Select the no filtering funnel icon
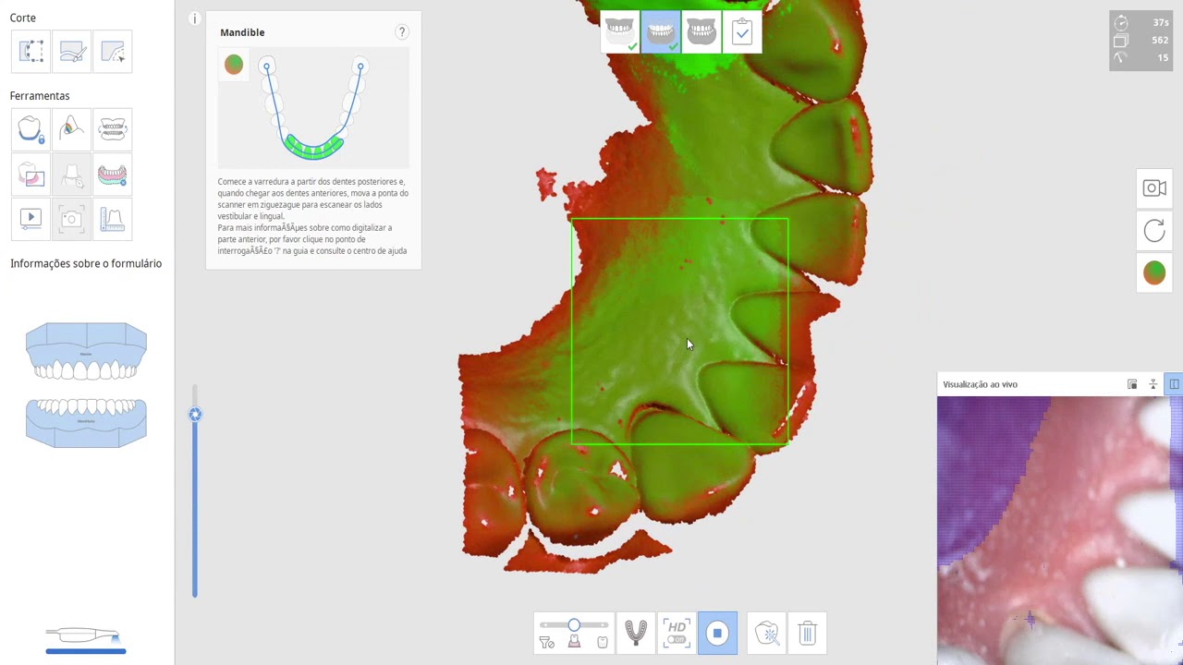 [546, 642]
